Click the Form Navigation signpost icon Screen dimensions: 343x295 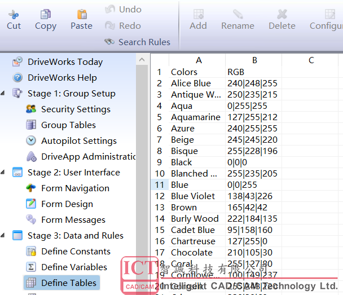[x=31, y=188]
